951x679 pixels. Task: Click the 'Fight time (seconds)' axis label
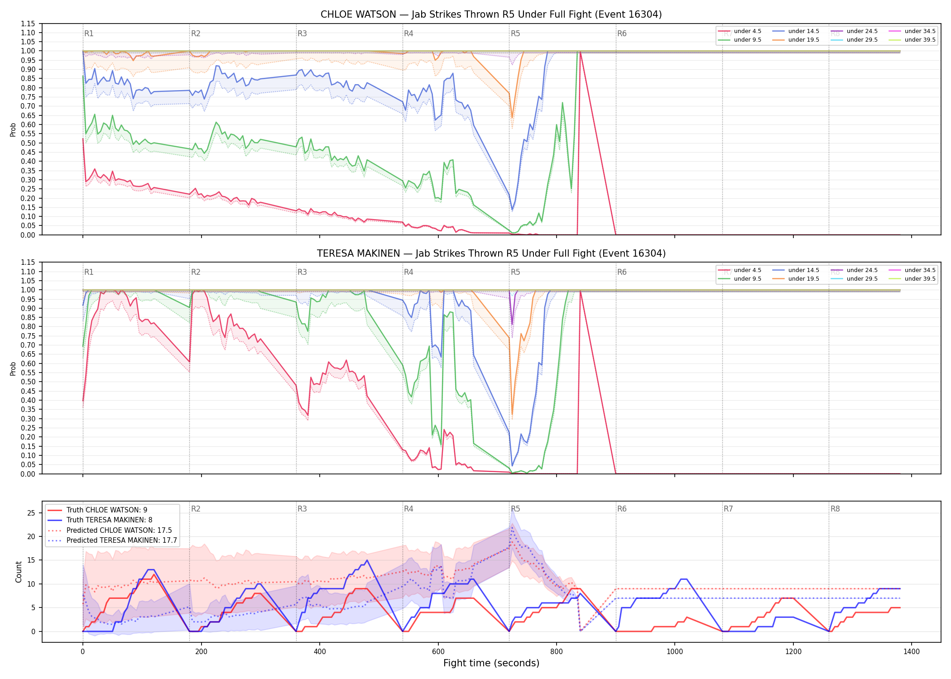pos(491,663)
